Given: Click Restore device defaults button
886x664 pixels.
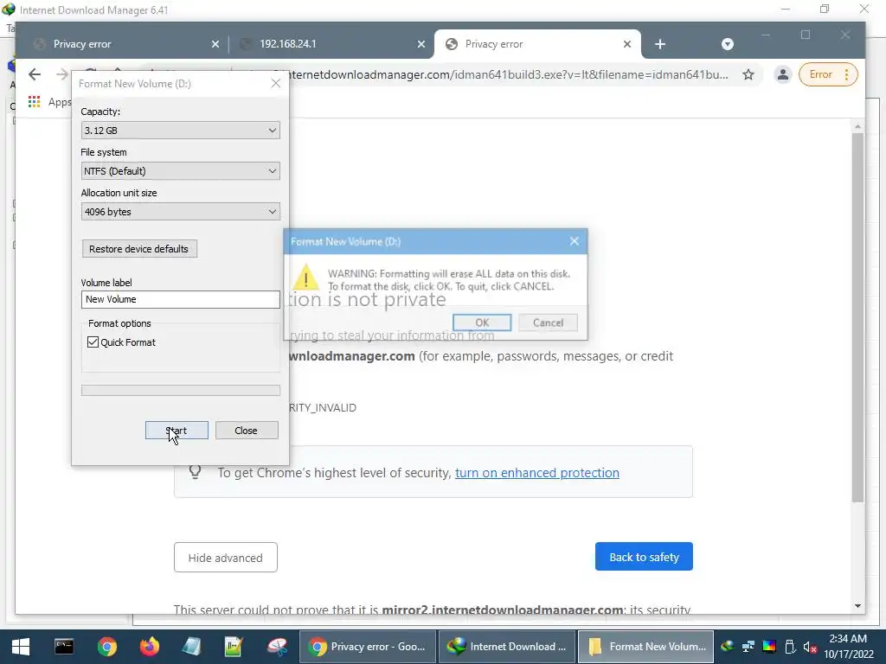Looking at the screenshot, I should coord(139,249).
